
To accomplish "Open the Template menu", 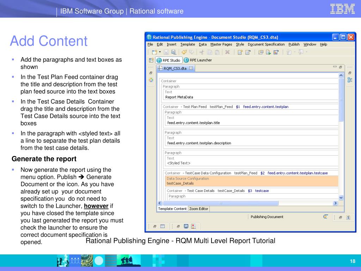I will pos(188,44).
